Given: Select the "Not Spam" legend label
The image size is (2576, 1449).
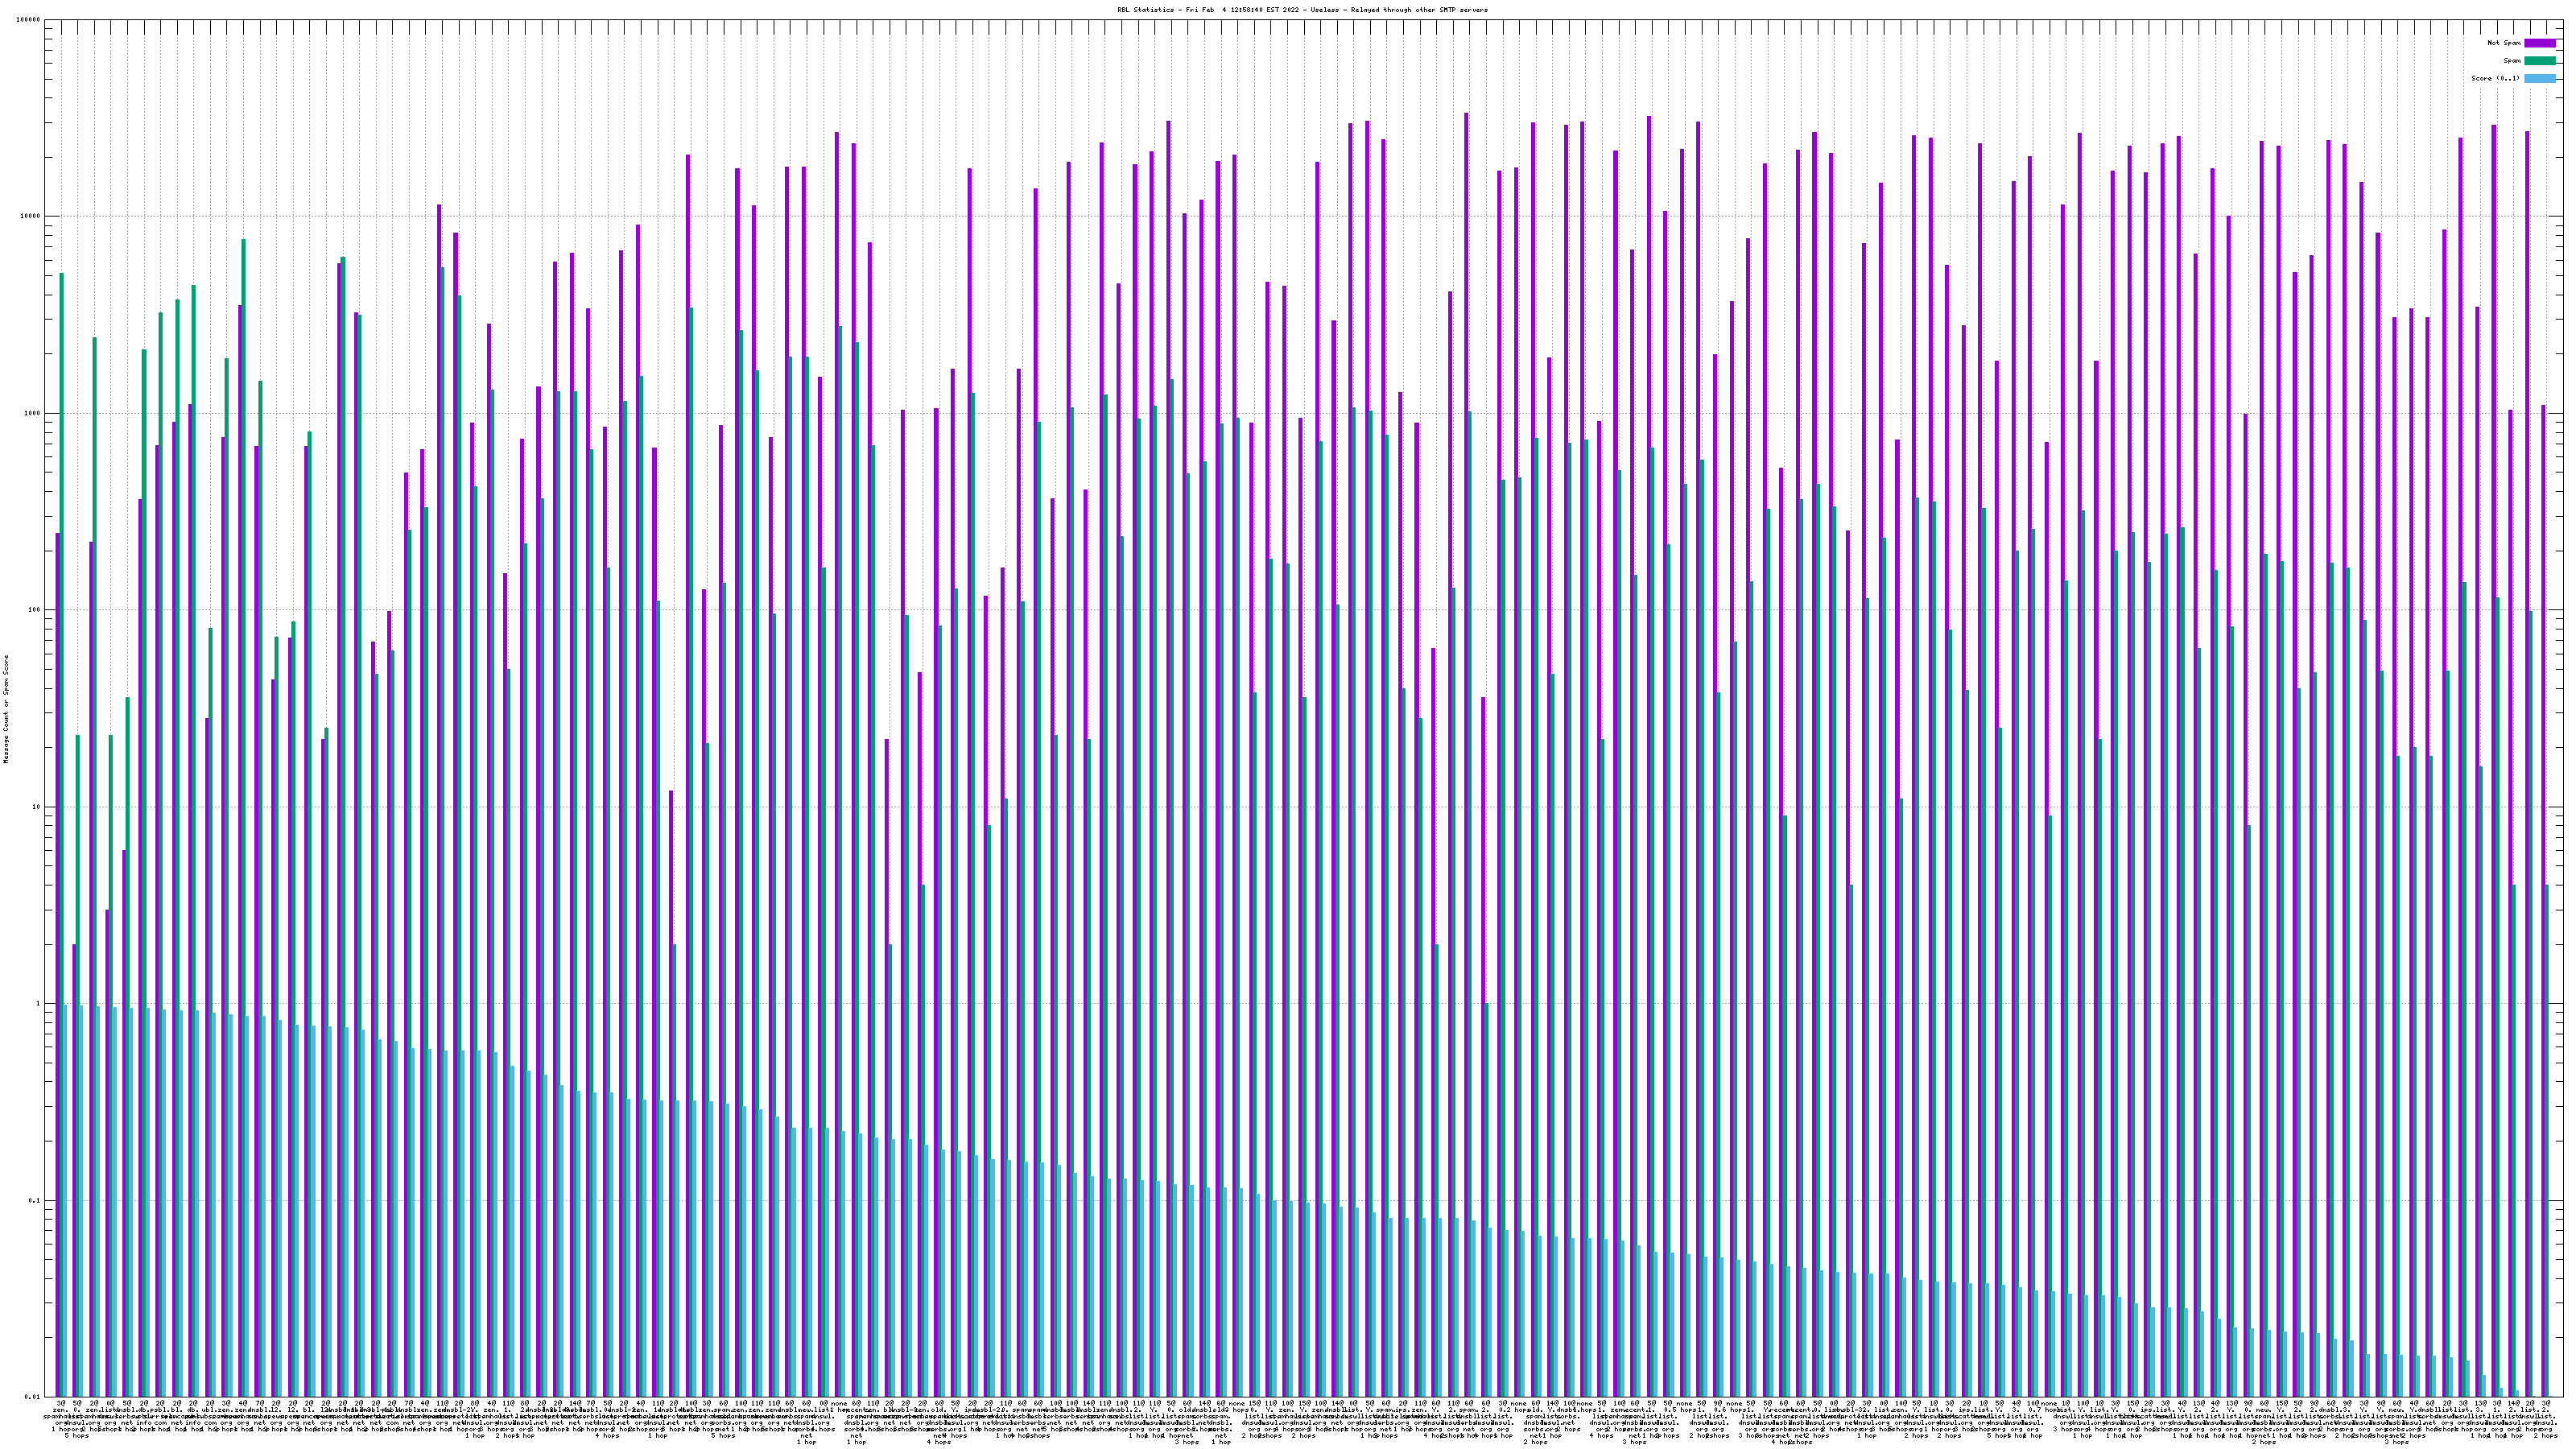Looking at the screenshot, I should [2504, 43].
